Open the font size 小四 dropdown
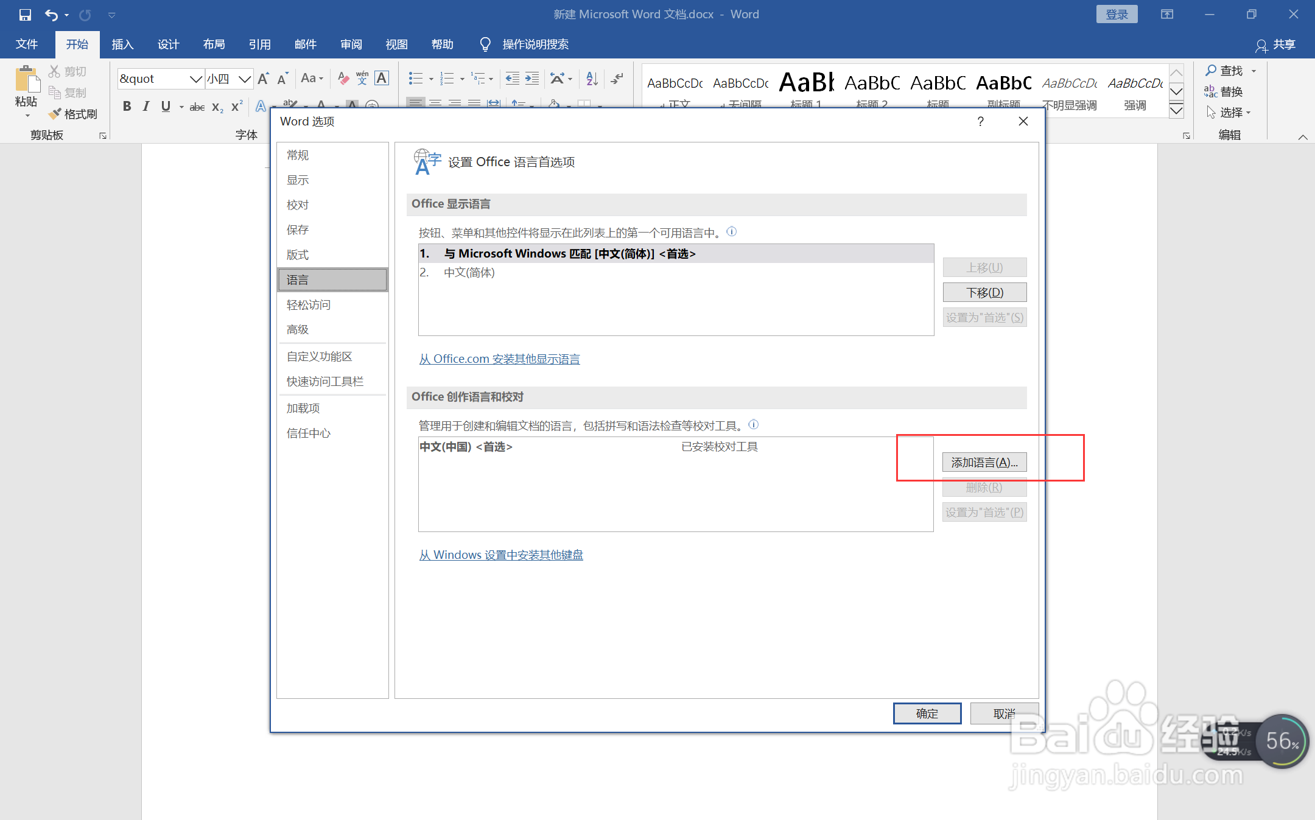This screenshot has width=1315, height=820. (245, 79)
